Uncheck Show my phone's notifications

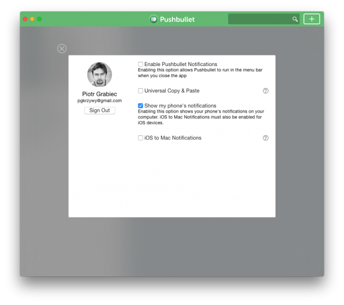(x=140, y=106)
